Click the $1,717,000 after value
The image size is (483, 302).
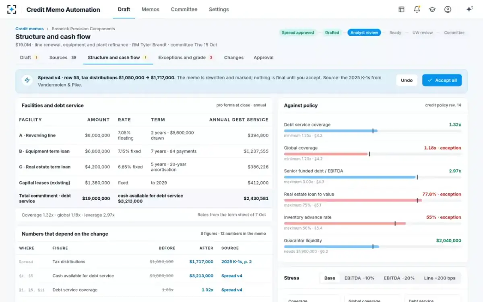click(201, 262)
